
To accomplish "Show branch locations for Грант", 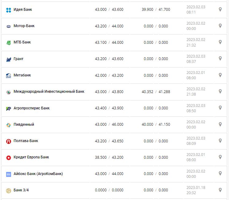I will click(220, 59).
